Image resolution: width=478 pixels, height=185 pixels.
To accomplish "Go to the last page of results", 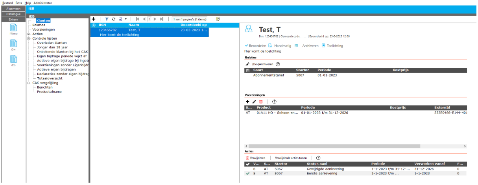I will click(x=162, y=19).
